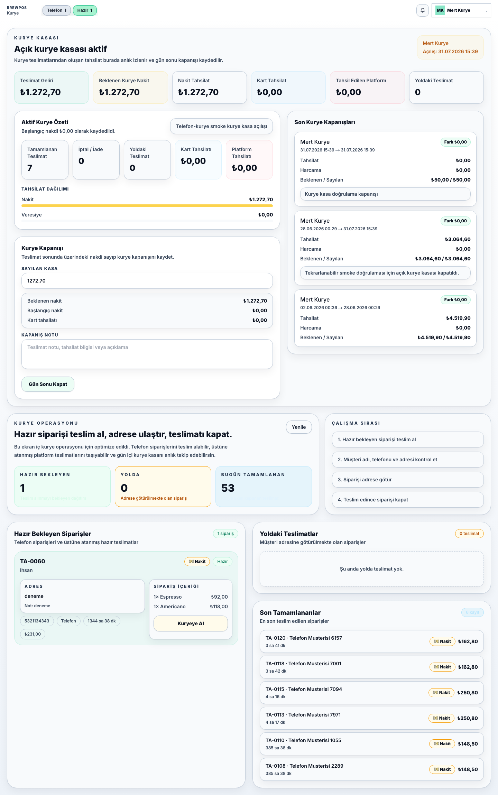Click Kuryeye Al for order TA-0060
498x795 pixels.
[191, 623]
